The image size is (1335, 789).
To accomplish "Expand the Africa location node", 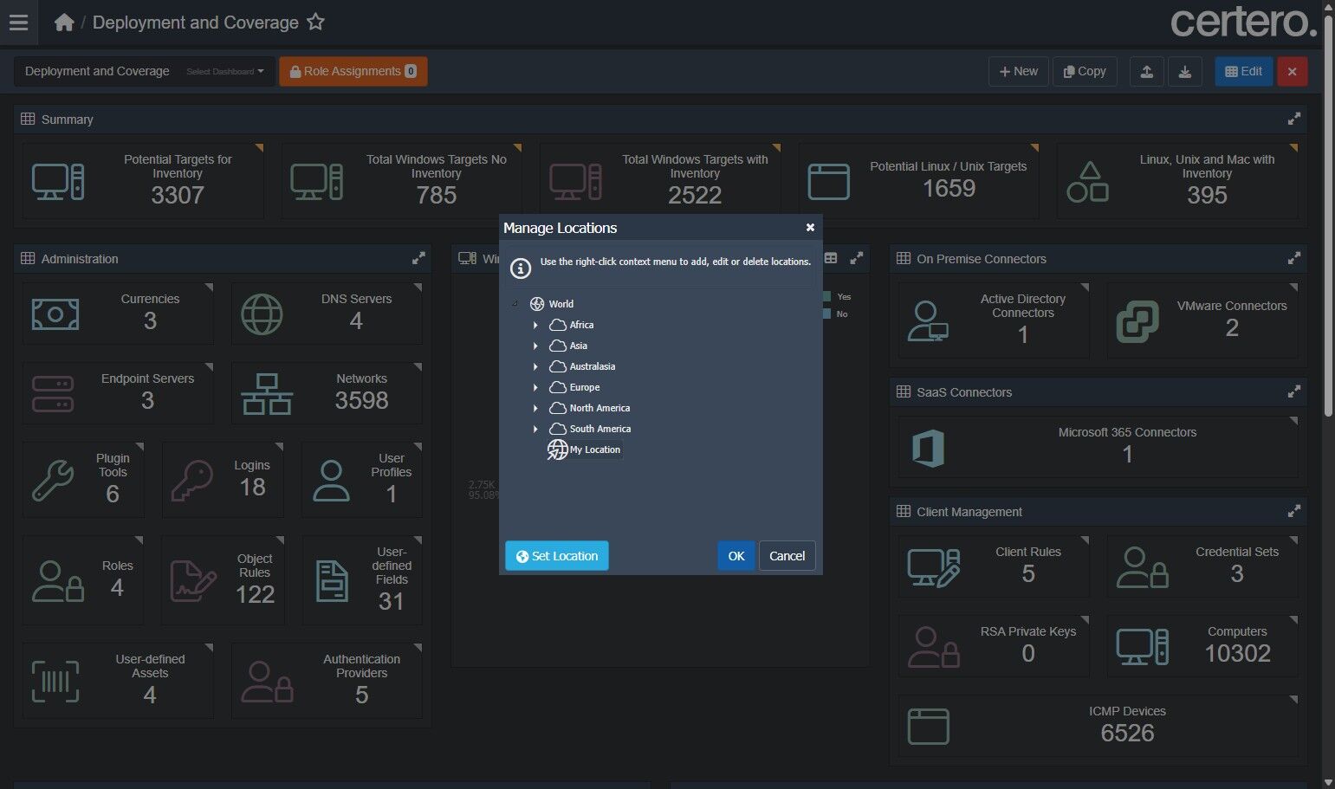I will 535,325.
